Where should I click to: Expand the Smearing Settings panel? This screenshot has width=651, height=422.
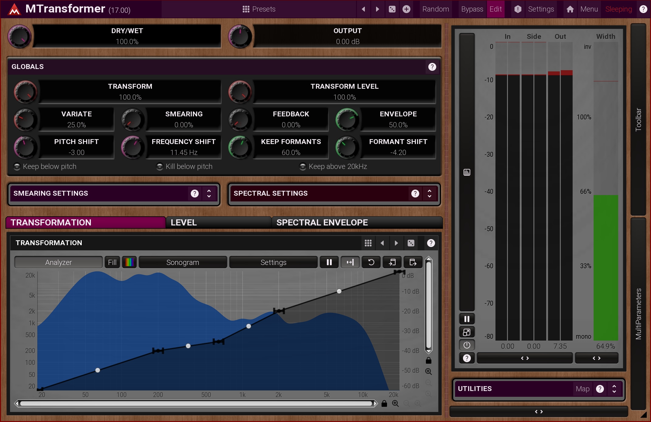click(209, 194)
